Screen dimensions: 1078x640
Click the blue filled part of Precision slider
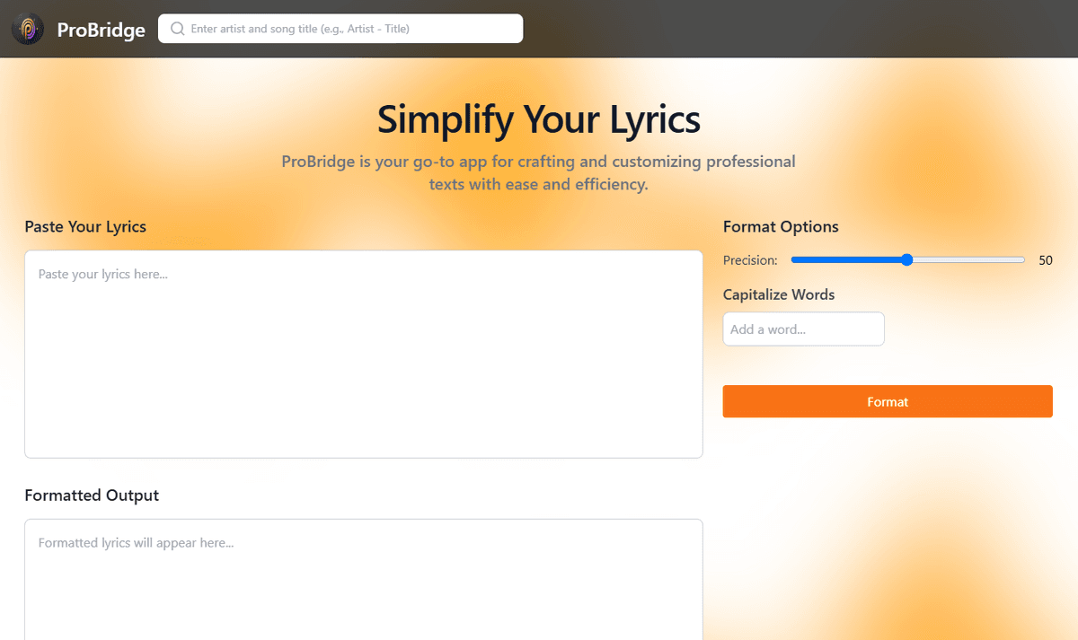tap(844, 260)
